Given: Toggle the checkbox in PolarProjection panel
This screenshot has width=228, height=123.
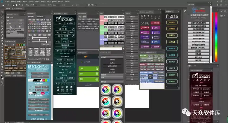Looking at the screenshot, I should (82, 62).
